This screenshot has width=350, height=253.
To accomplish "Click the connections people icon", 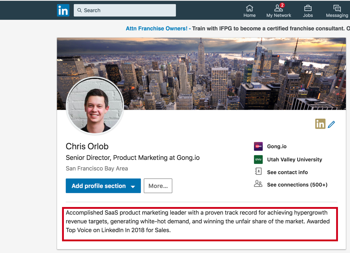I will (x=258, y=184).
